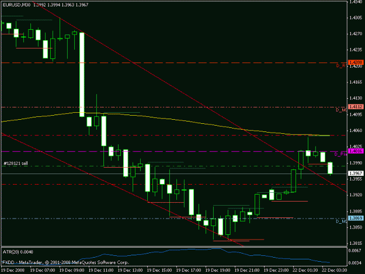This screenshot has height=274, width=365.
Task: Click the 19 Dec 15:00 time label
Action: tap(159, 270)
